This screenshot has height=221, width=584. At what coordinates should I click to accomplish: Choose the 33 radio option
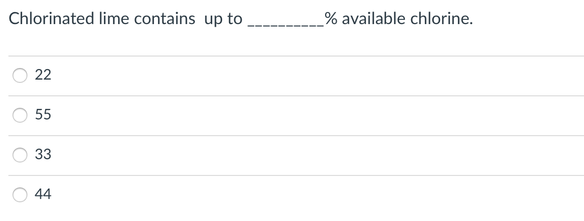coord(20,155)
